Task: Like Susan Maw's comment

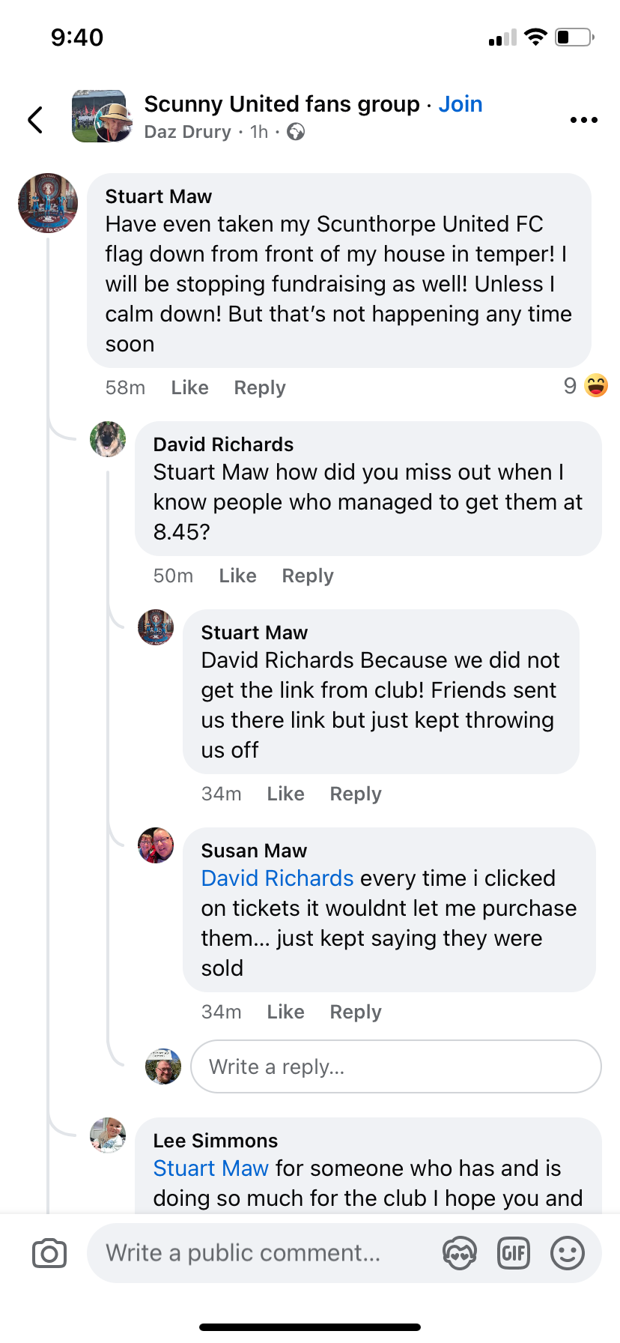Action: point(285,1012)
